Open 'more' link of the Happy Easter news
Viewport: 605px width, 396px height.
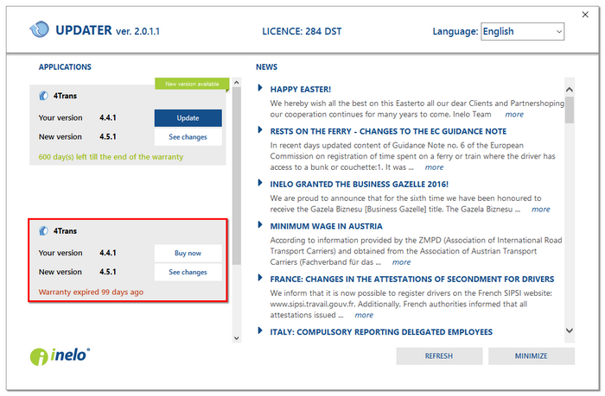coord(514,115)
